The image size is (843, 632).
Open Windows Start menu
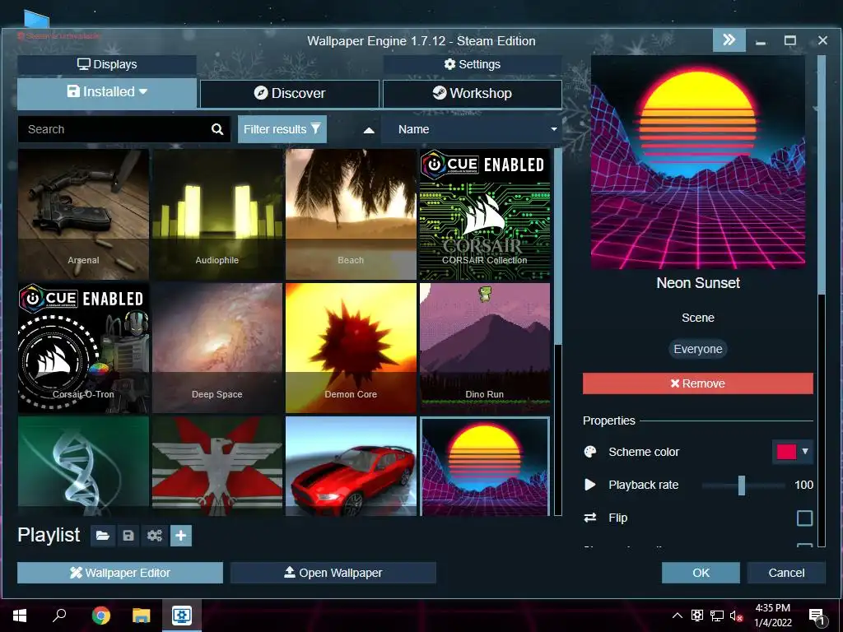click(20, 616)
